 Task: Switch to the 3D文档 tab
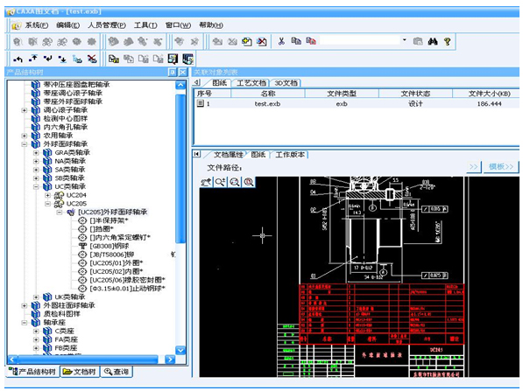[x=286, y=83]
